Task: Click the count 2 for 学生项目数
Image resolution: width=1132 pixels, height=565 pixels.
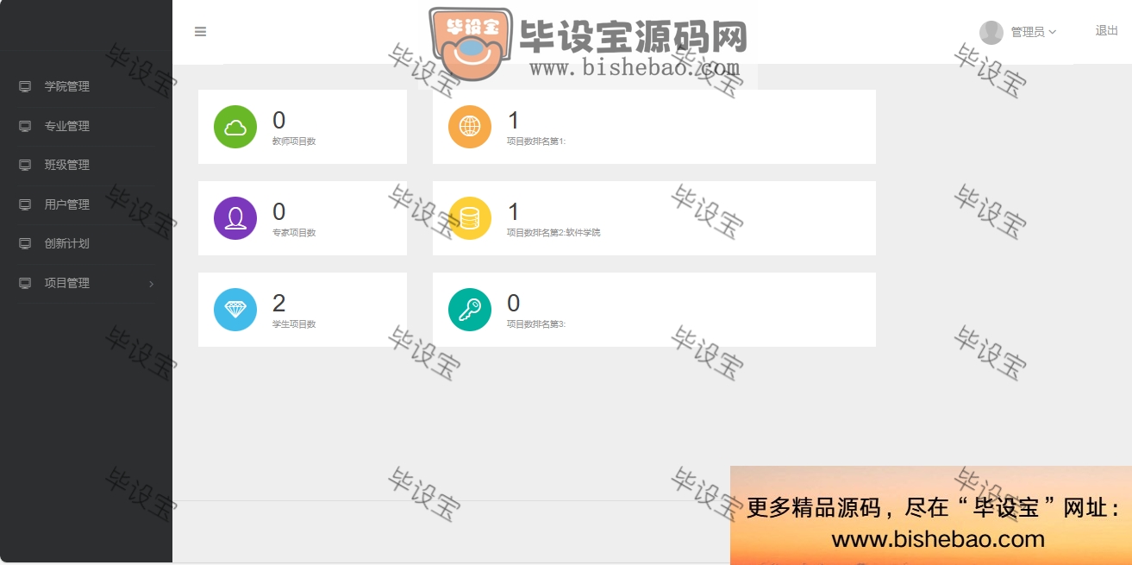Action: pos(278,303)
